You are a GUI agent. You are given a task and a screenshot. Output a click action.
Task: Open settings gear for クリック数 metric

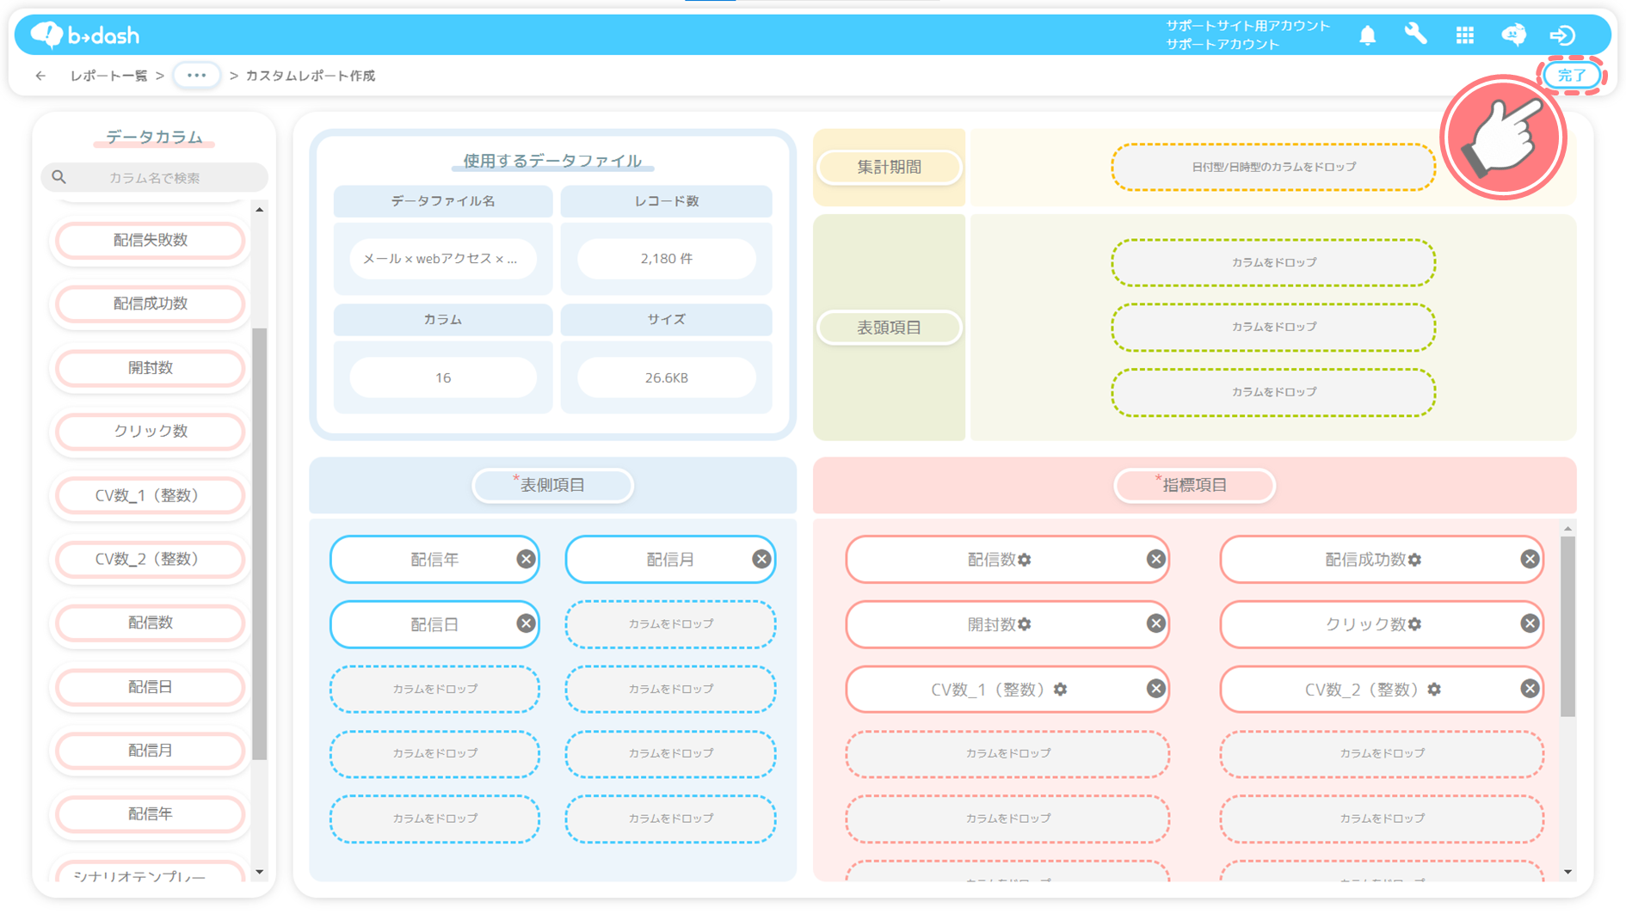1415,624
